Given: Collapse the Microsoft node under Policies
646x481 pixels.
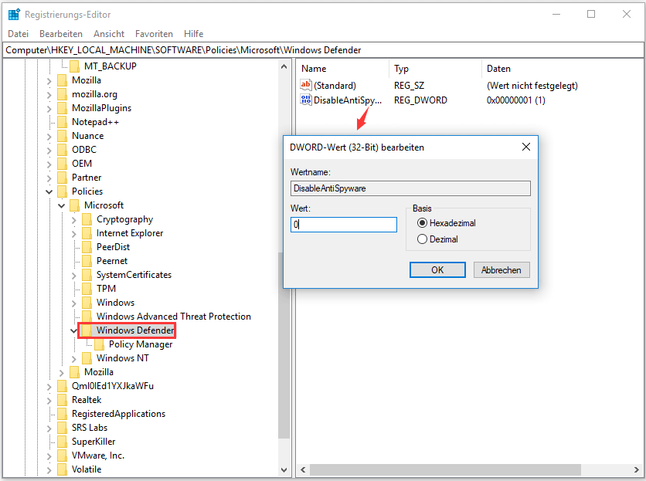Looking at the screenshot, I should (x=61, y=205).
